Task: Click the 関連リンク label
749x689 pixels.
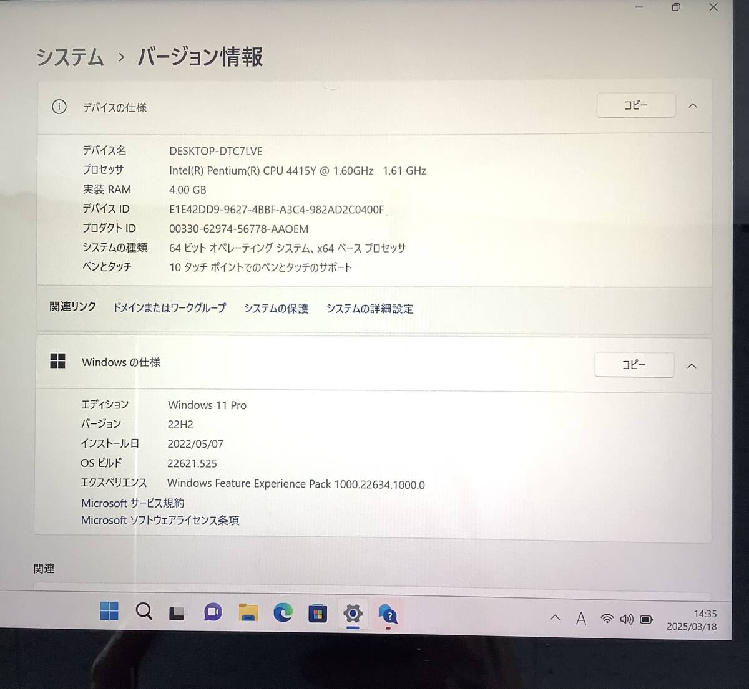Action: click(72, 307)
